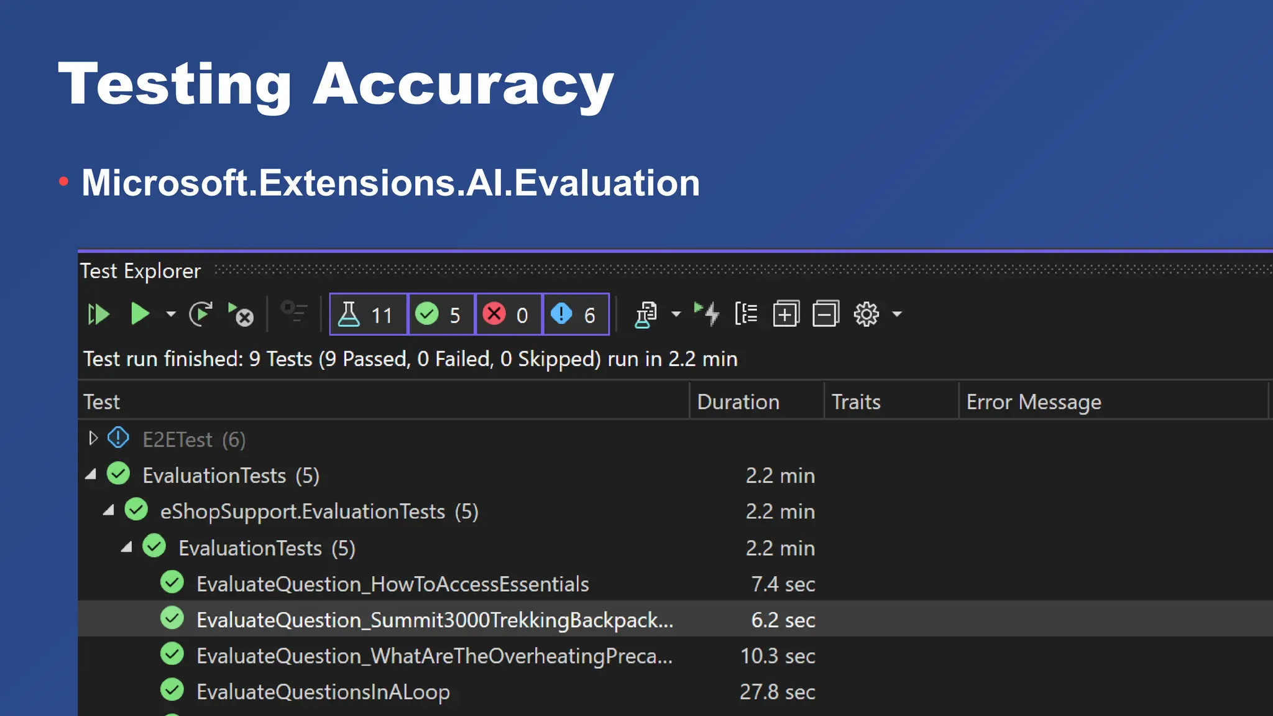
Task: Click the 27.8 sec duration value
Action: (777, 692)
